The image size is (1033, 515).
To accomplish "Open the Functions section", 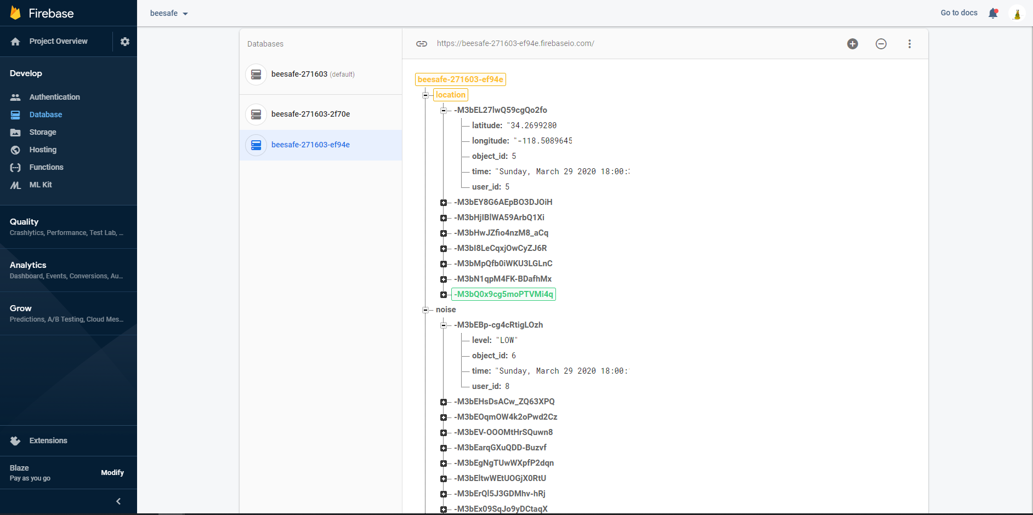I will coord(47,167).
